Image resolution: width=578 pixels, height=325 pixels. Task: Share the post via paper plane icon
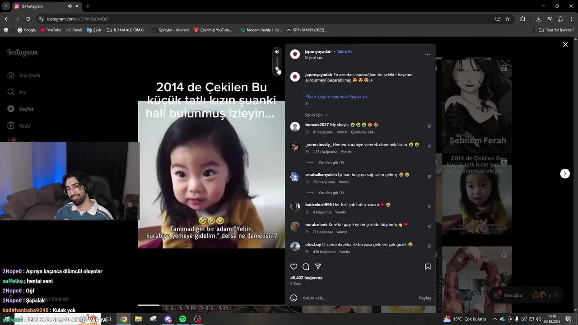point(318,267)
